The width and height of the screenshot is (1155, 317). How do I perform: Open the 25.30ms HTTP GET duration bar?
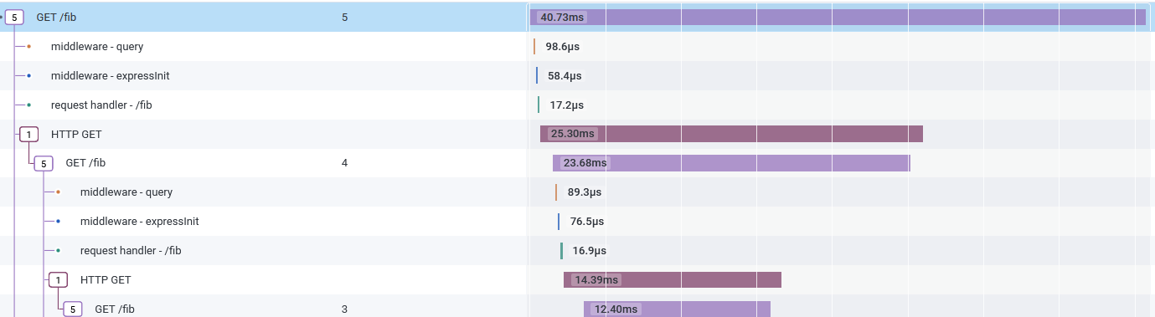(x=731, y=134)
